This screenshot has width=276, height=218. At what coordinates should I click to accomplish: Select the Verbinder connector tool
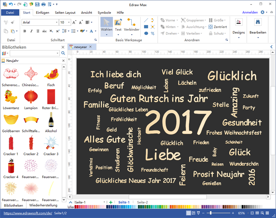(x=131, y=24)
